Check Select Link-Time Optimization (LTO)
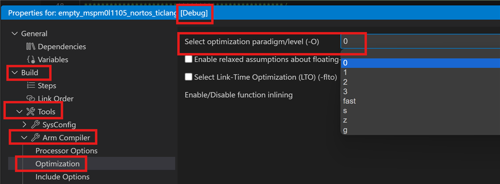 (188, 77)
